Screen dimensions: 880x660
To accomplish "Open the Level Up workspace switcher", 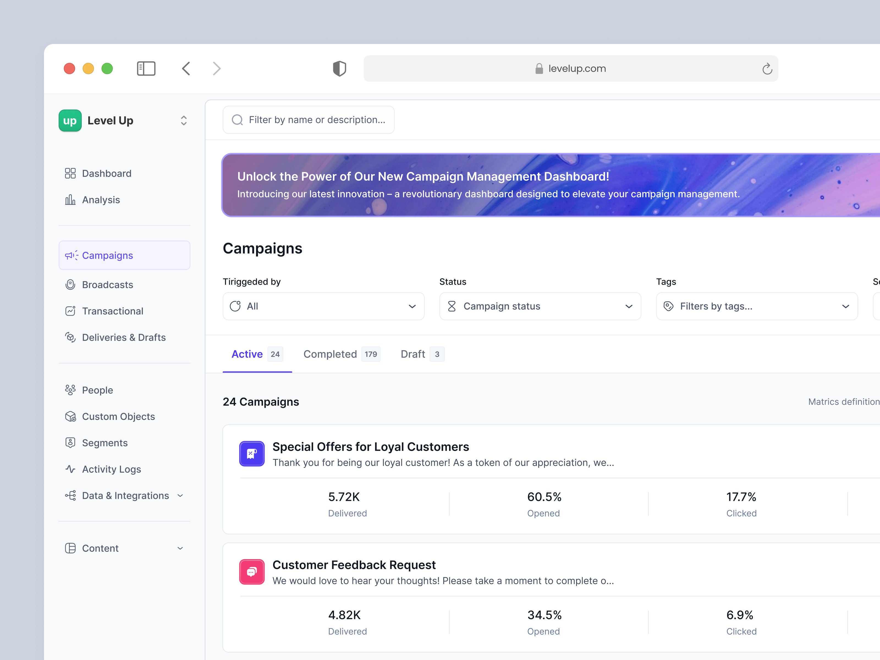I will coord(183,120).
